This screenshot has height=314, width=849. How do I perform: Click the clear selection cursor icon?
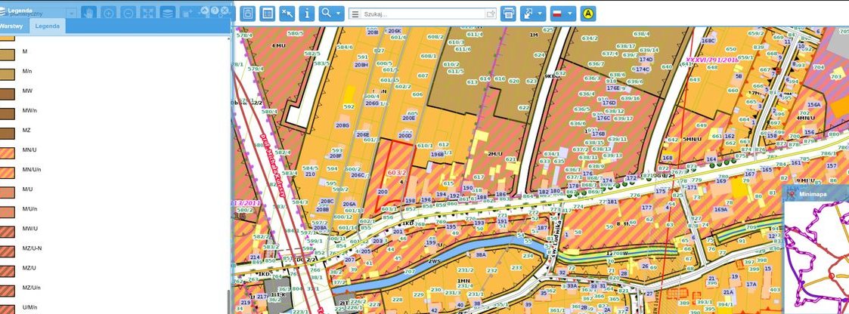point(287,13)
